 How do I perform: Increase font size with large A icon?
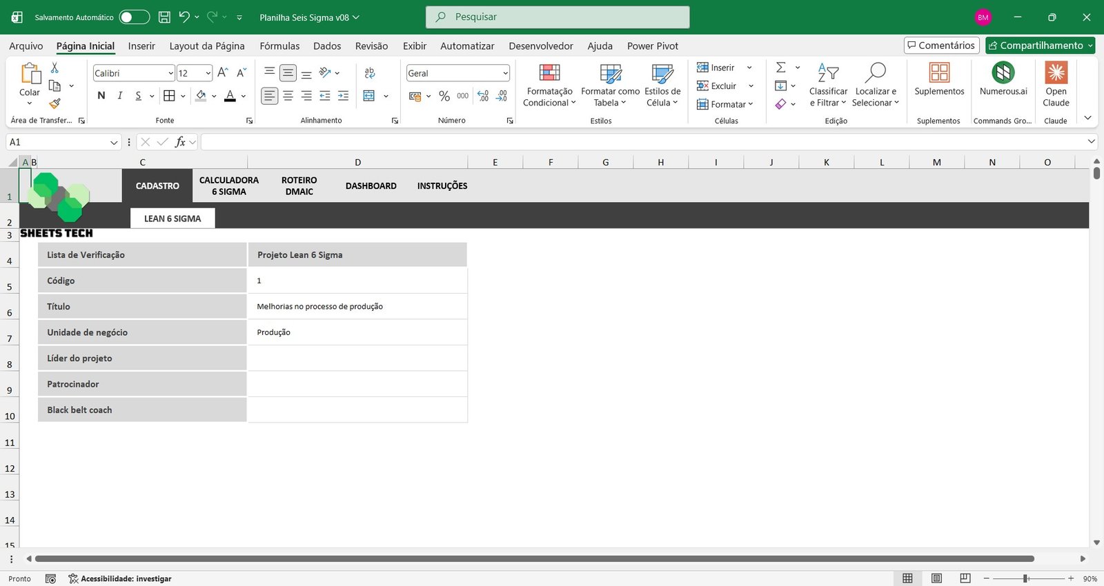(223, 72)
